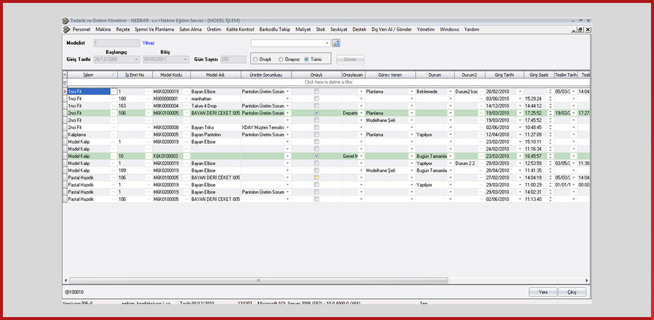This screenshot has height=320, width=654.
Task: Expand the Durum dropdown showing Beklemede
Action: 450,92
